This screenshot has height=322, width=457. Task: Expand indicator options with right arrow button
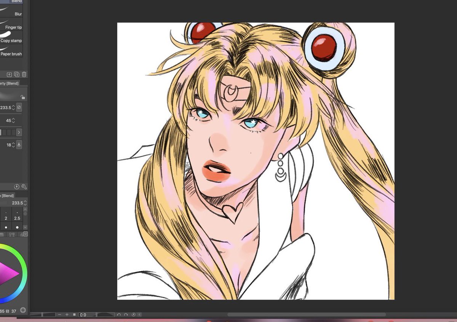(19, 132)
